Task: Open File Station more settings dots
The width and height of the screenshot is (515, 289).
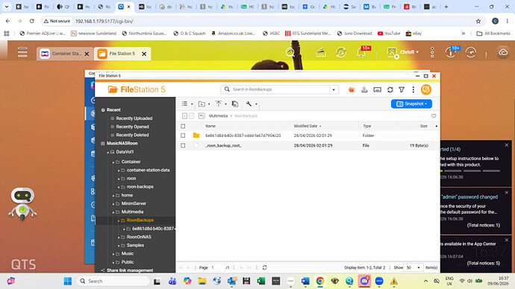Action: point(413,89)
